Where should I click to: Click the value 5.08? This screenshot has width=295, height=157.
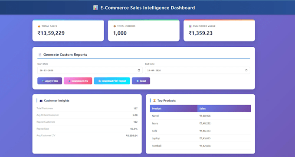click(135, 115)
